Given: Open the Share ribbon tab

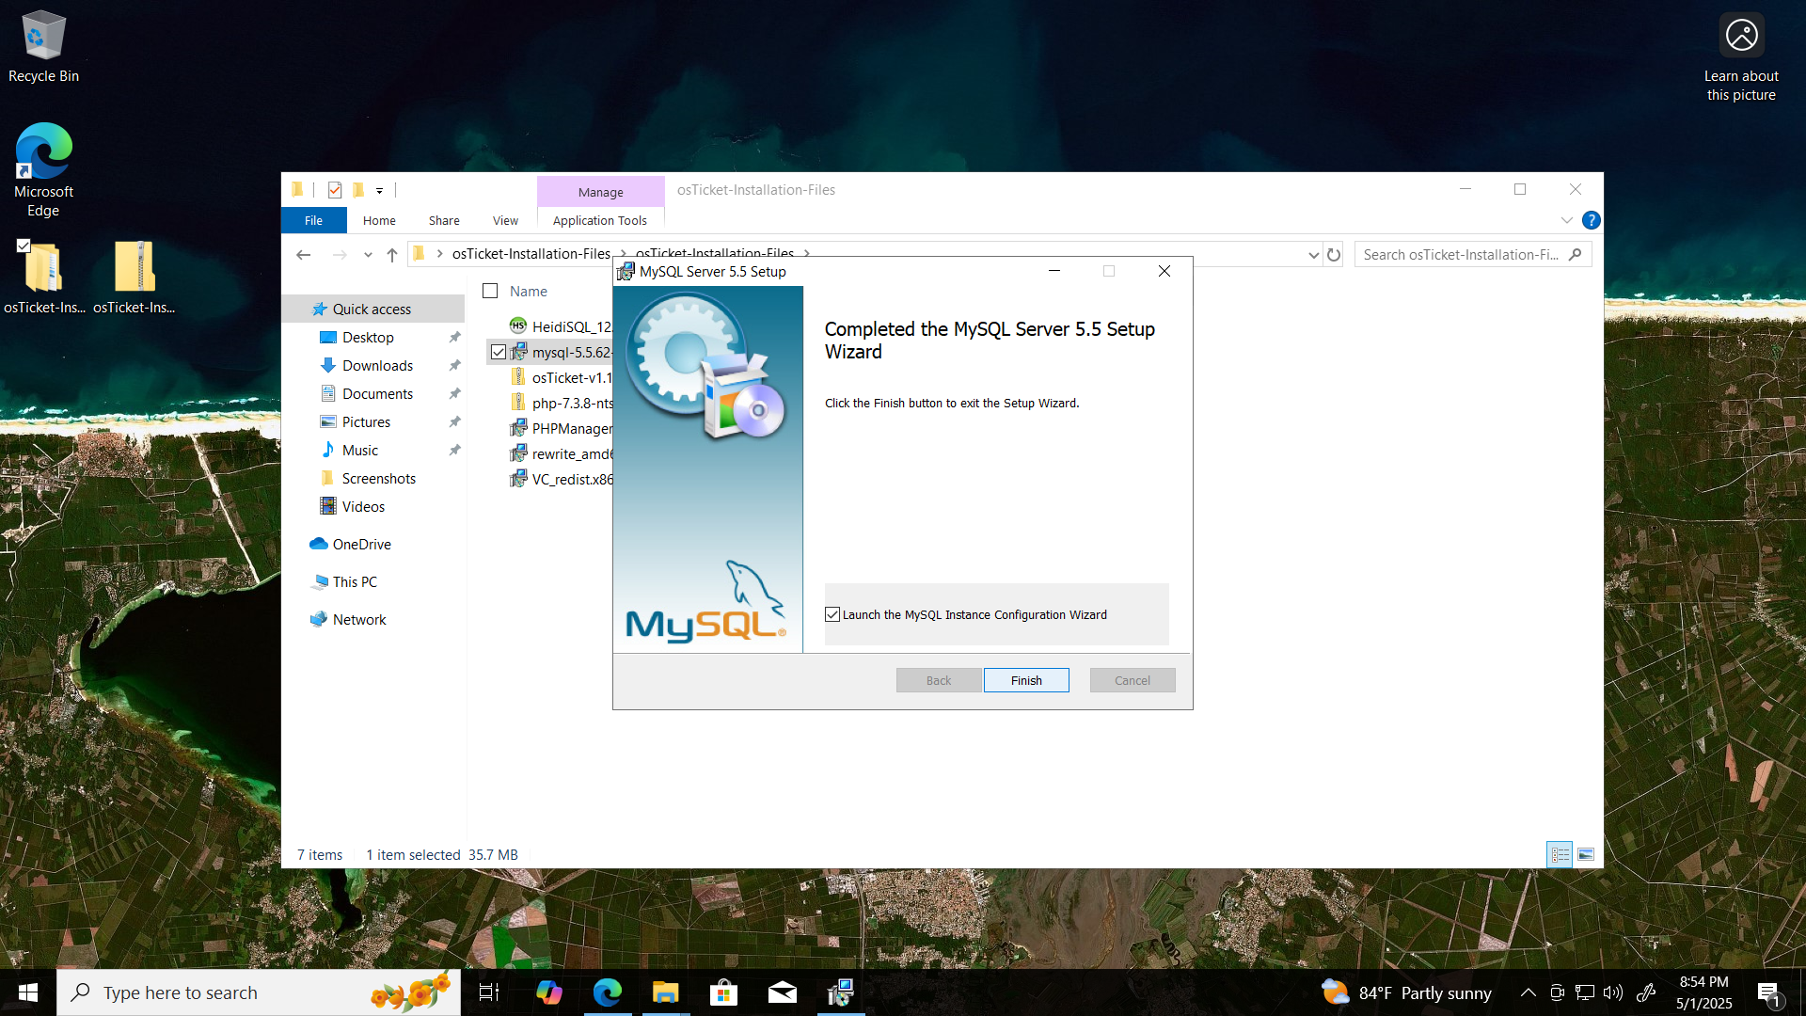Looking at the screenshot, I should [444, 220].
